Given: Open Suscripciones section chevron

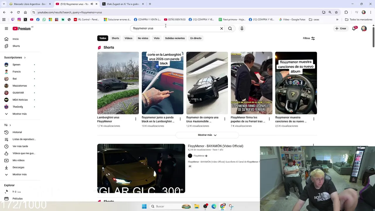Looking at the screenshot, I should [x=25, y=58].
